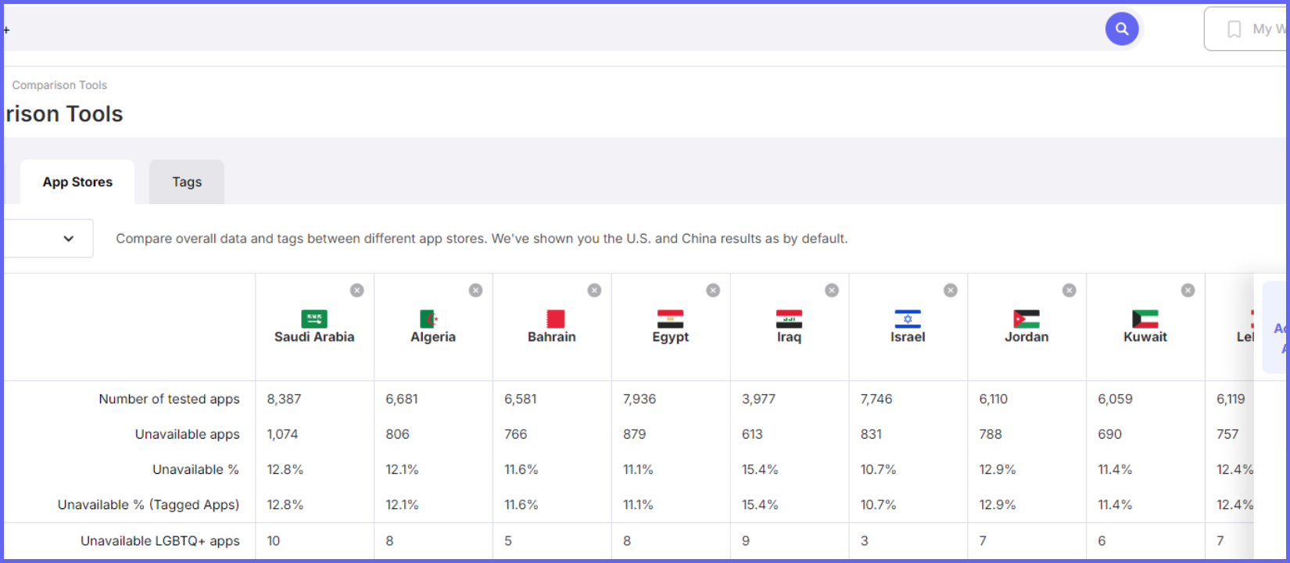
Task: Remove Bahrain from the comparison
Action: coord(594,290)
